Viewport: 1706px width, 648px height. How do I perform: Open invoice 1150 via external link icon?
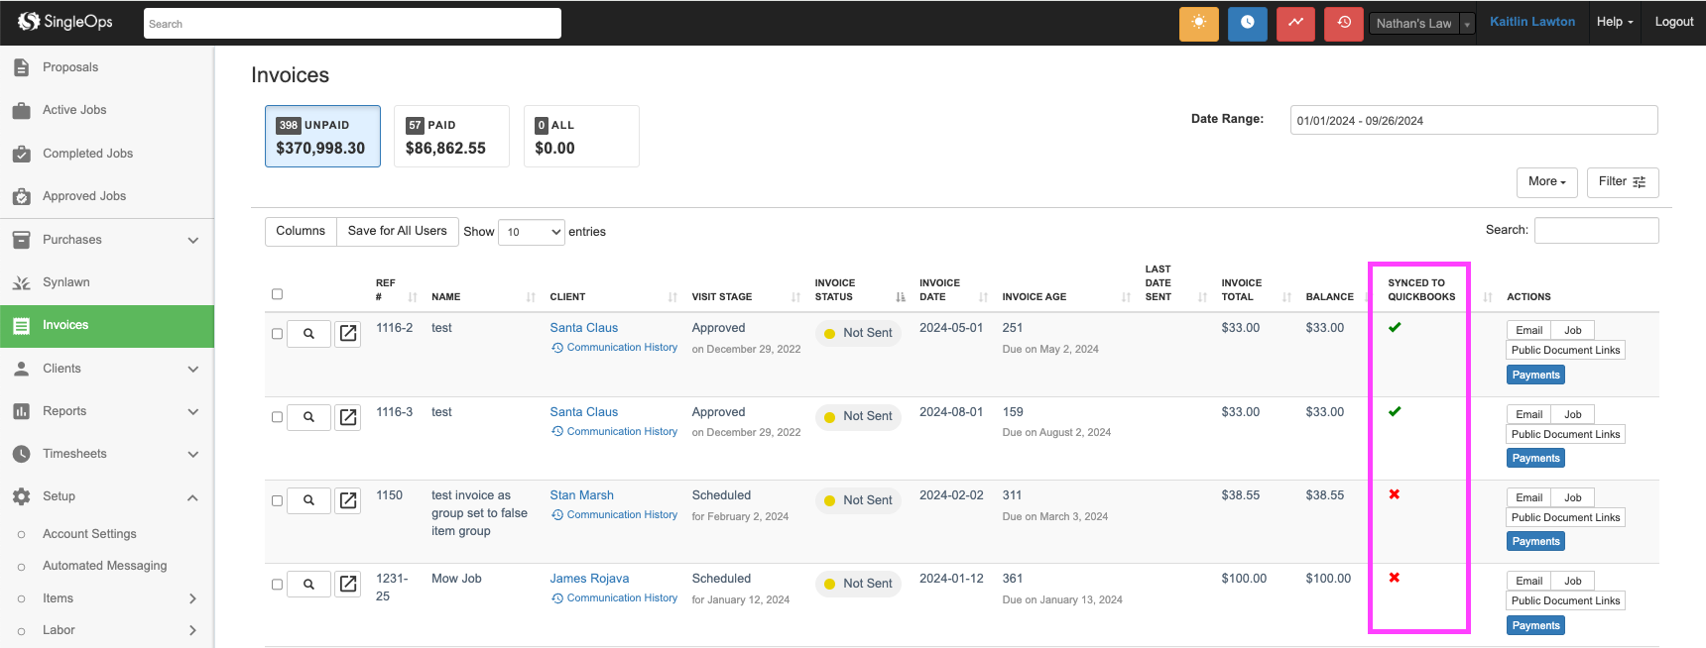coord(348,500)
